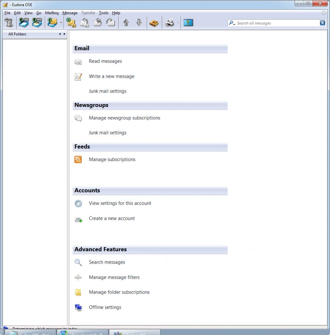
Task: Click the Check Mail envelope icon
Action: click(x=52, y=23)
